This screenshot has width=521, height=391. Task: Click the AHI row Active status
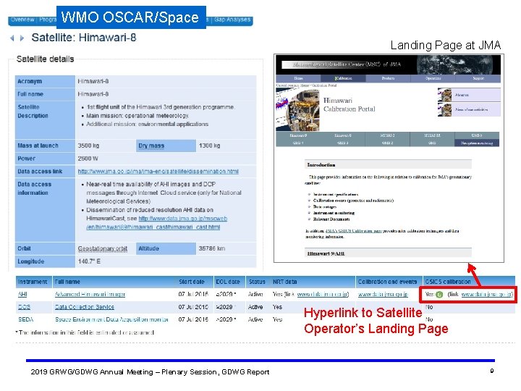(255, 294)
